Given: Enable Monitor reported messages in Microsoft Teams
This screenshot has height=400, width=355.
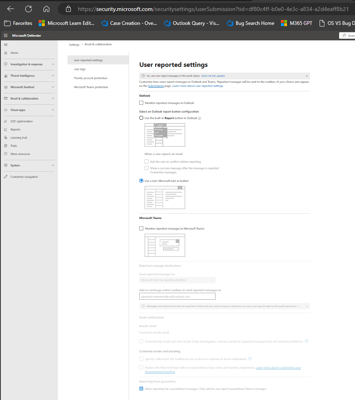Looking at the screenshot, I should tap(141, 228).
